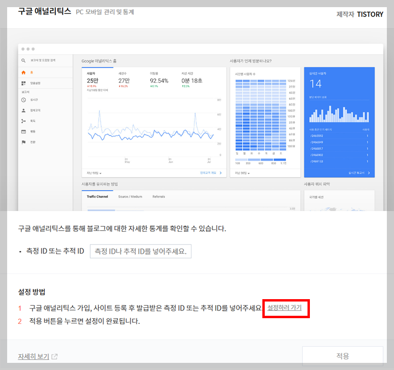The image size is (394, 370).
Task: Click the 실시간 clock icon in the preview sidebar
Action: (24, 100)
